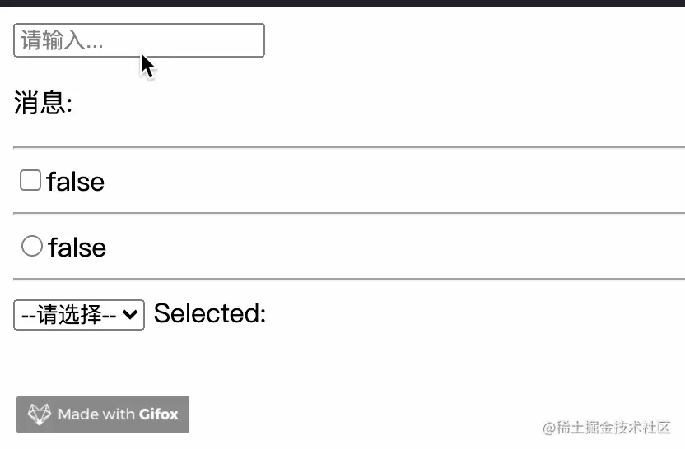Click the word Made in the Gifox badge

(78, 414)
